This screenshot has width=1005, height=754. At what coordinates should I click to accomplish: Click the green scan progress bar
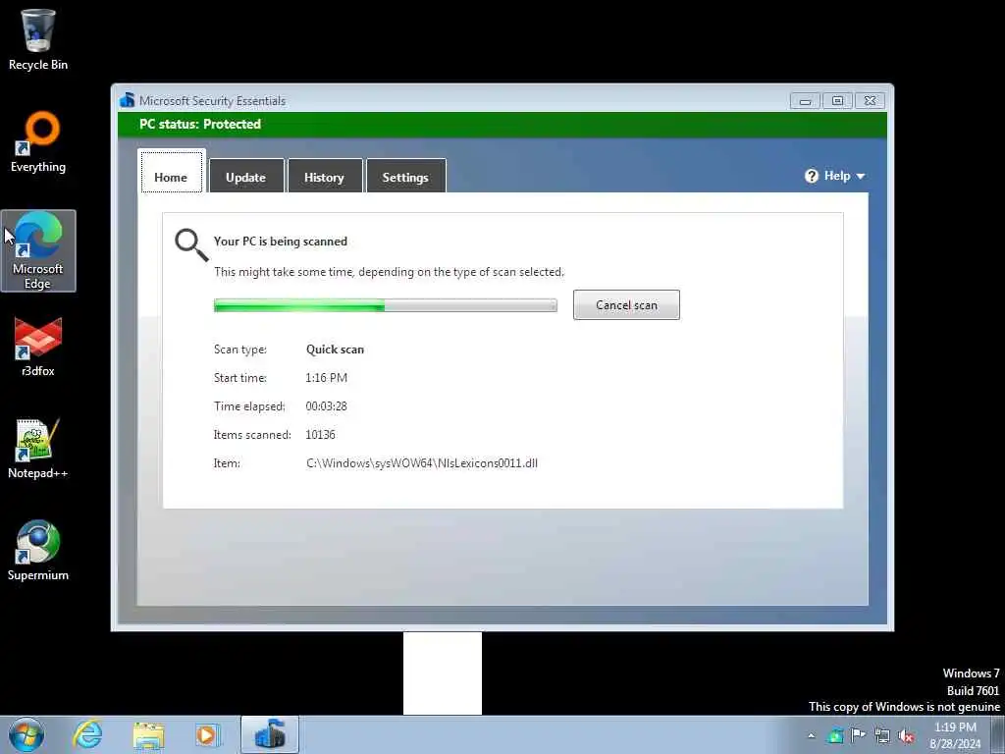pos(385,305)
